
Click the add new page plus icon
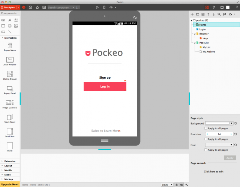(192, 14)
